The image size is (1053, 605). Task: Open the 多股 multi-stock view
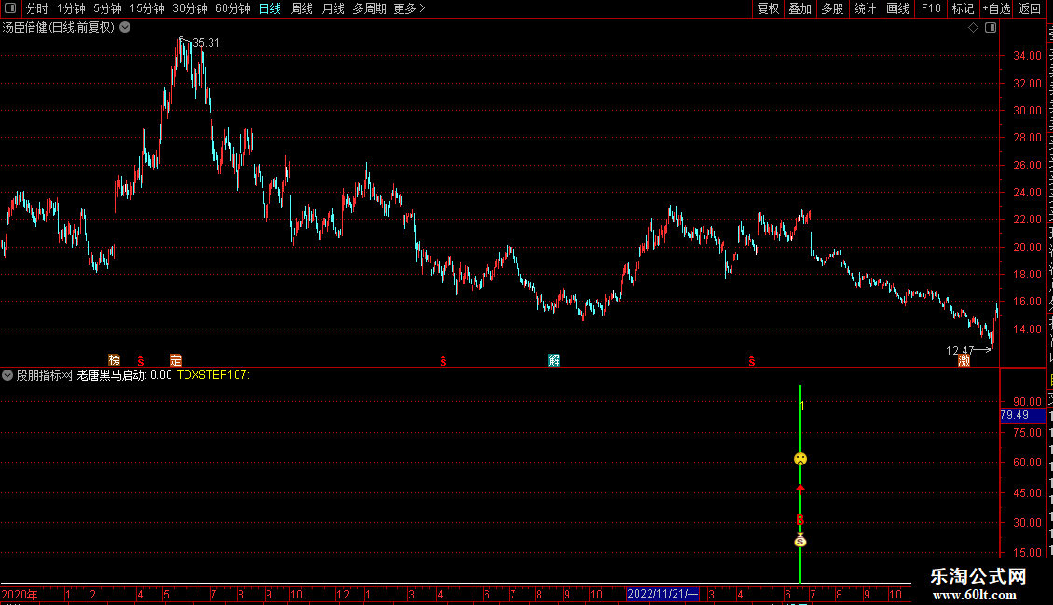832,8
